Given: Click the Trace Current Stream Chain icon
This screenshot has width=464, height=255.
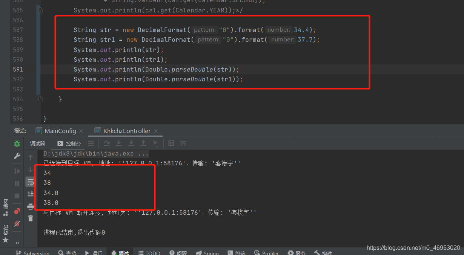Looking at the screenshot, I should click(x=183, y=143).
